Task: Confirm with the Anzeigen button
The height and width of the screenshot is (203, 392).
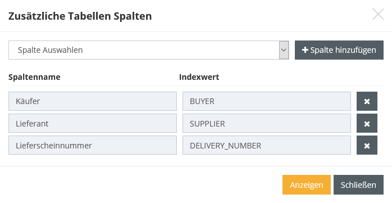Action: (307, 185)
